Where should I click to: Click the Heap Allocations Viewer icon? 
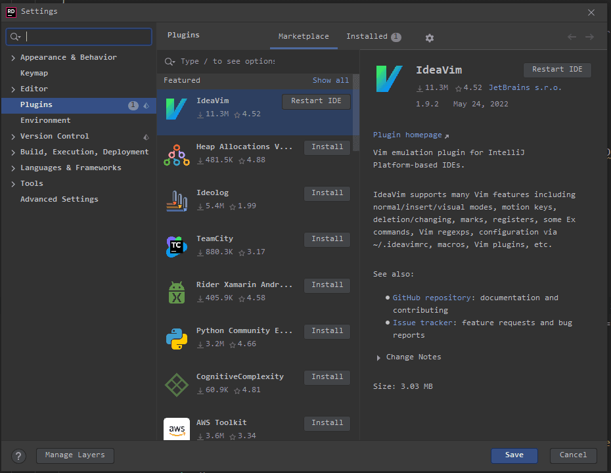(x=176, y=154)
